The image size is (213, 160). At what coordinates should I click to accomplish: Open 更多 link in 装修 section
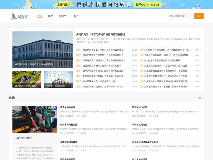click(x=201, y=97)
